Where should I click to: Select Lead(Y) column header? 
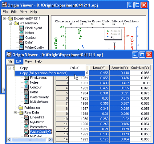[99, 68]
